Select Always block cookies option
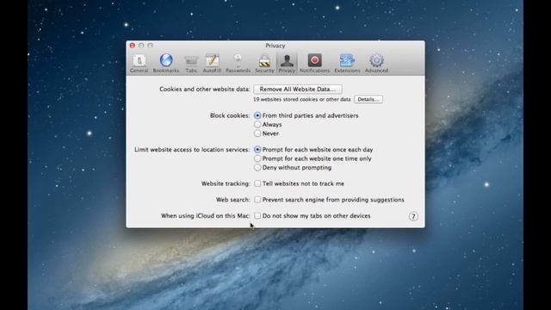The width and height of the screenshot is (551, 310). click(257, 124)
